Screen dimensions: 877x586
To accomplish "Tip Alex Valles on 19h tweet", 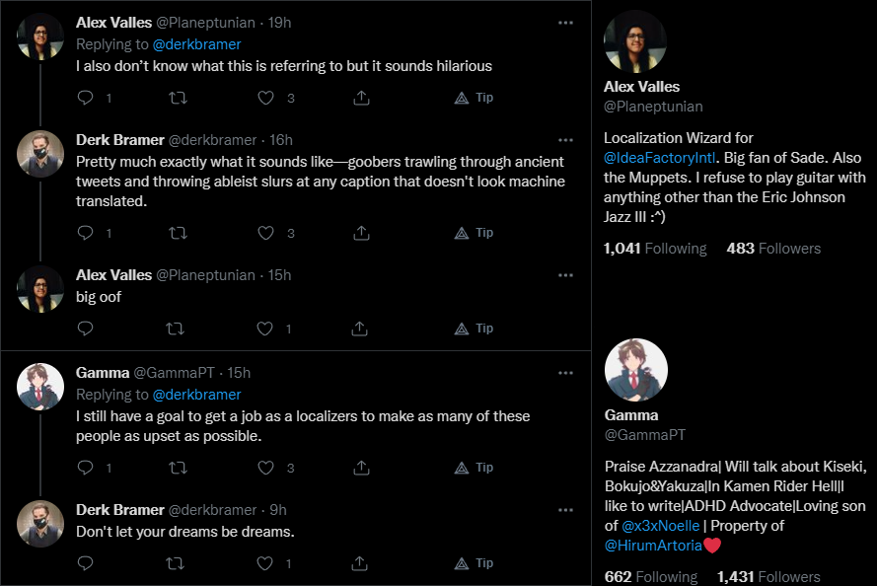I will tap(474, 98).
